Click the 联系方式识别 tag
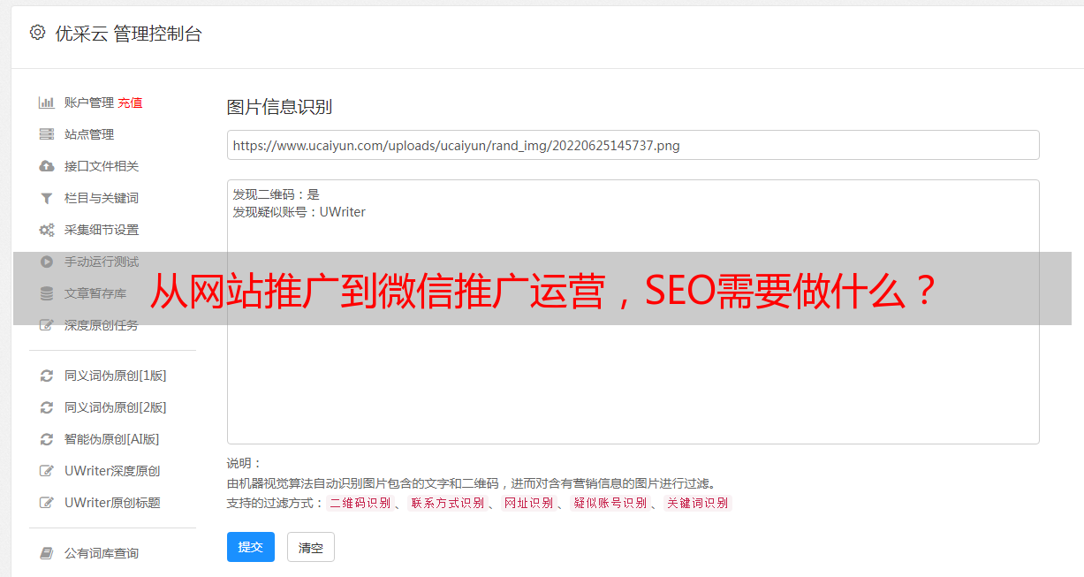This screenshot has width=1084, height=577. (447, 503)
